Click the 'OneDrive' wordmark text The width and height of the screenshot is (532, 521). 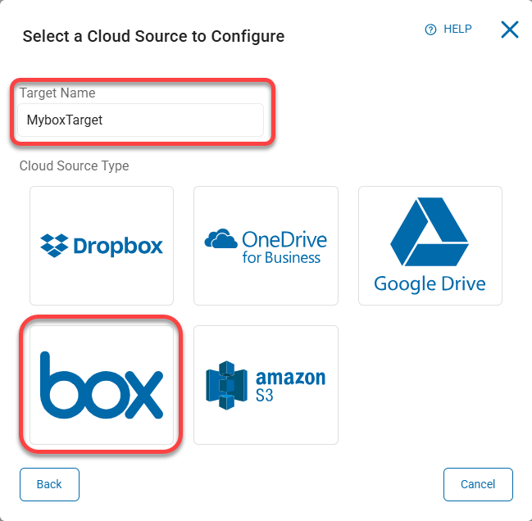(x=284, y=239)
